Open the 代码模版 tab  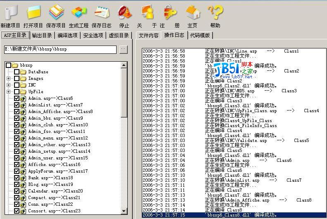coord(200,35)
